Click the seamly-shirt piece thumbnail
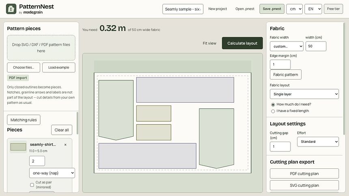This screenshot has width=349, height=196. (x=18, y=147)
